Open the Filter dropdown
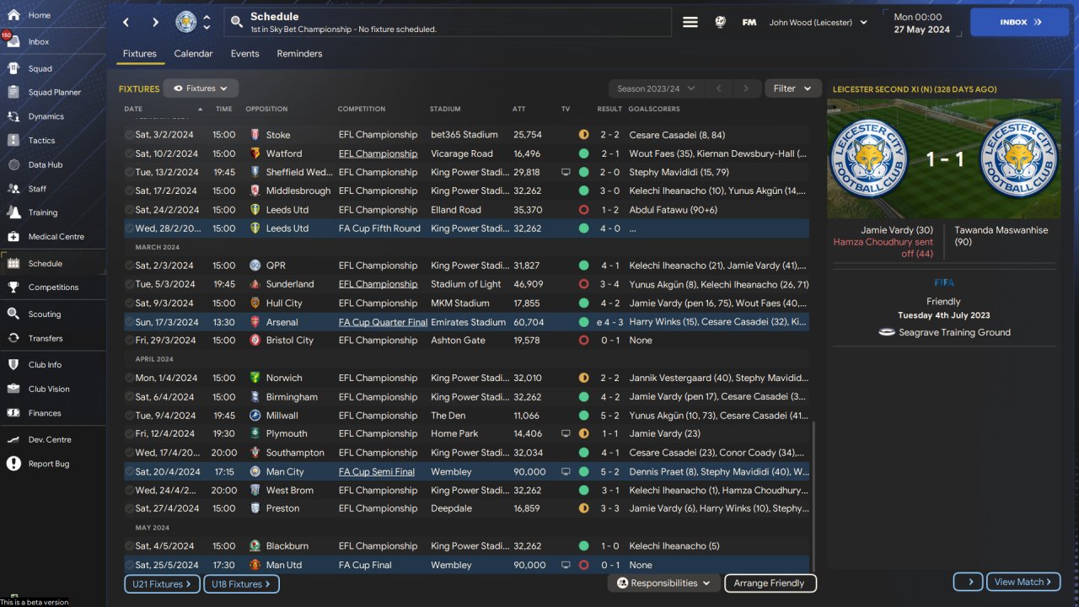The image size is (1079, 607). (792, 89)
